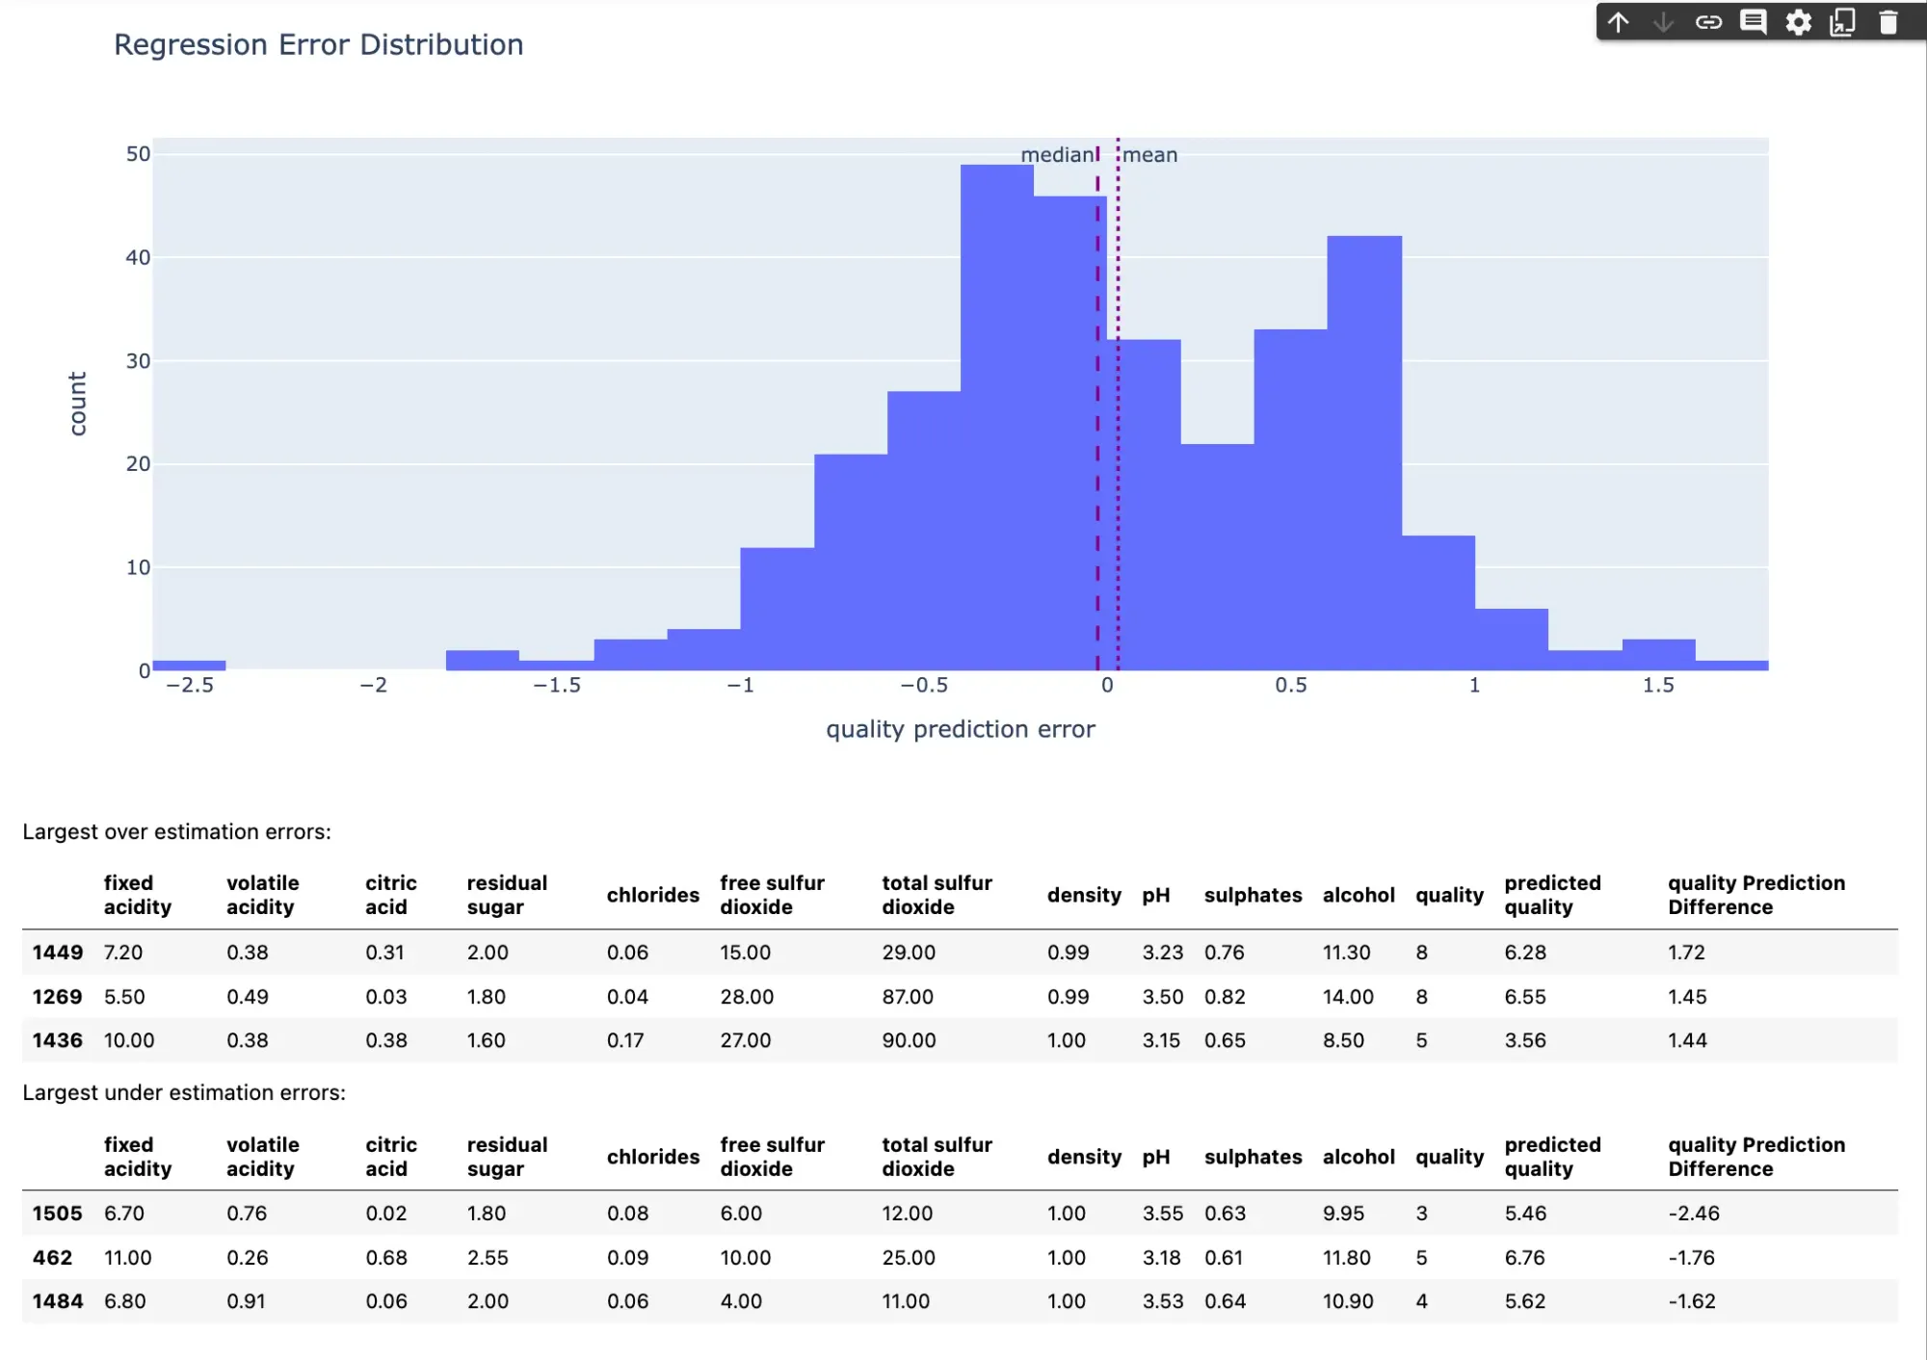
Task: Click alcohol header in the over estimation table
Action: [1359, 895]
